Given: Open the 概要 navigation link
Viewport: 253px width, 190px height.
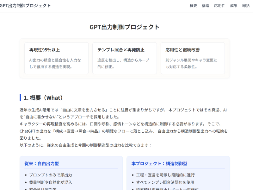Looking at the screenshot, I should tap(193, 6).
